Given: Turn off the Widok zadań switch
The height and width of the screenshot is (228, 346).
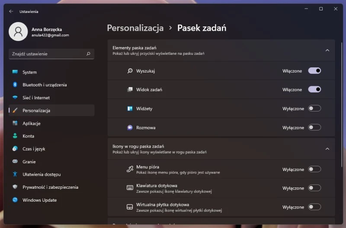Looking at the screenshot, I should [314, 89].
